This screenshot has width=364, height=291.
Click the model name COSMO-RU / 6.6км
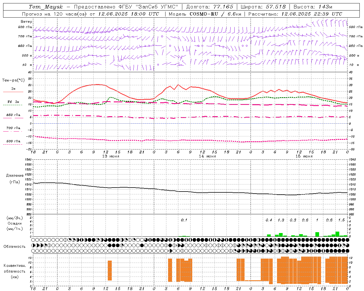point(215,14)
